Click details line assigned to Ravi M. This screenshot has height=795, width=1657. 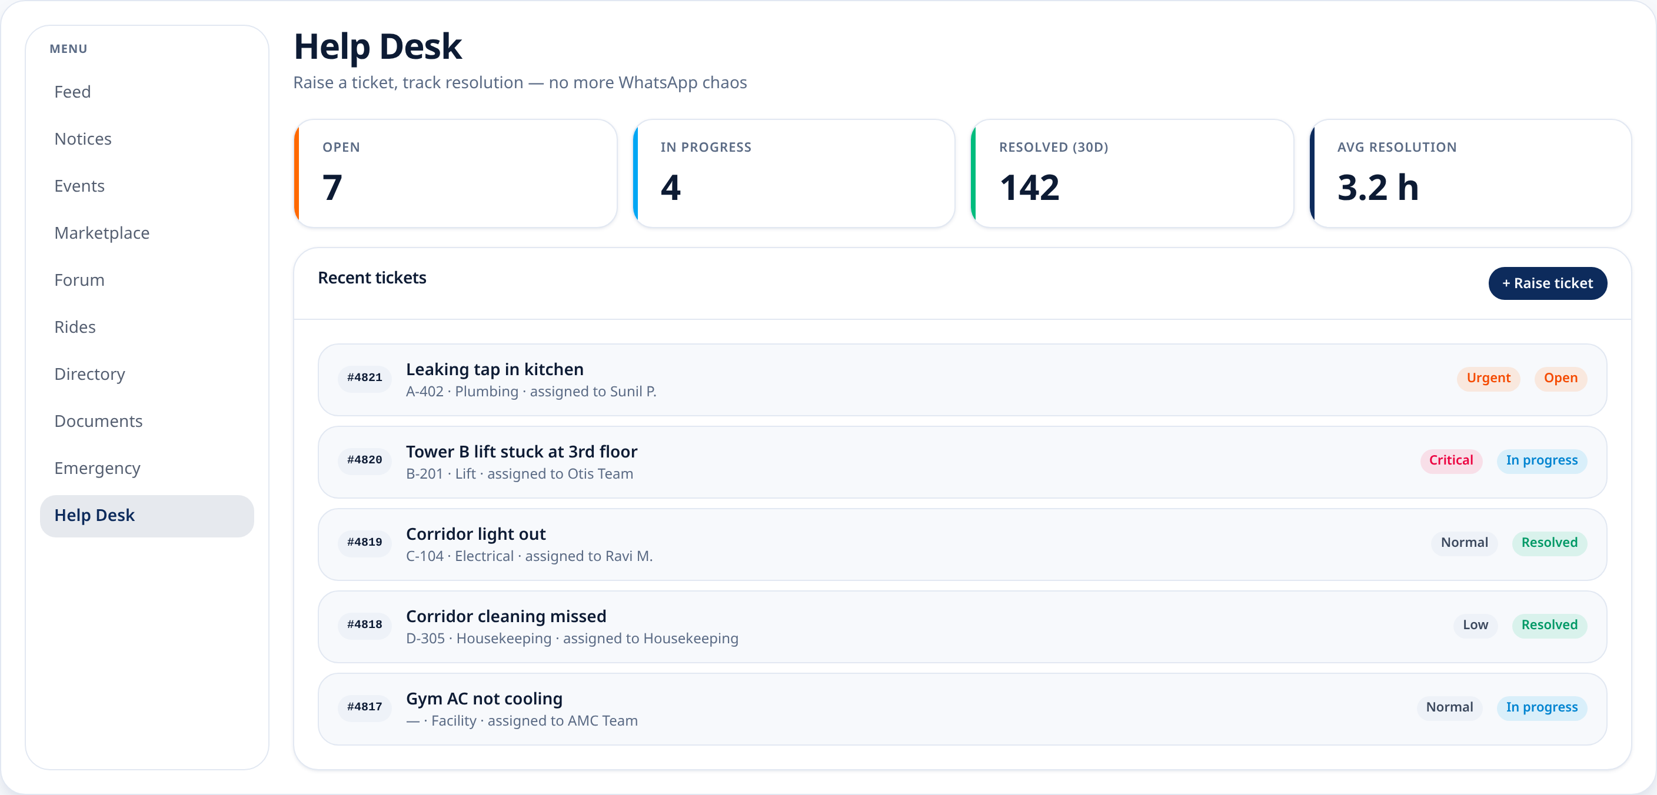pyautogui.click(x=530, y=556)
